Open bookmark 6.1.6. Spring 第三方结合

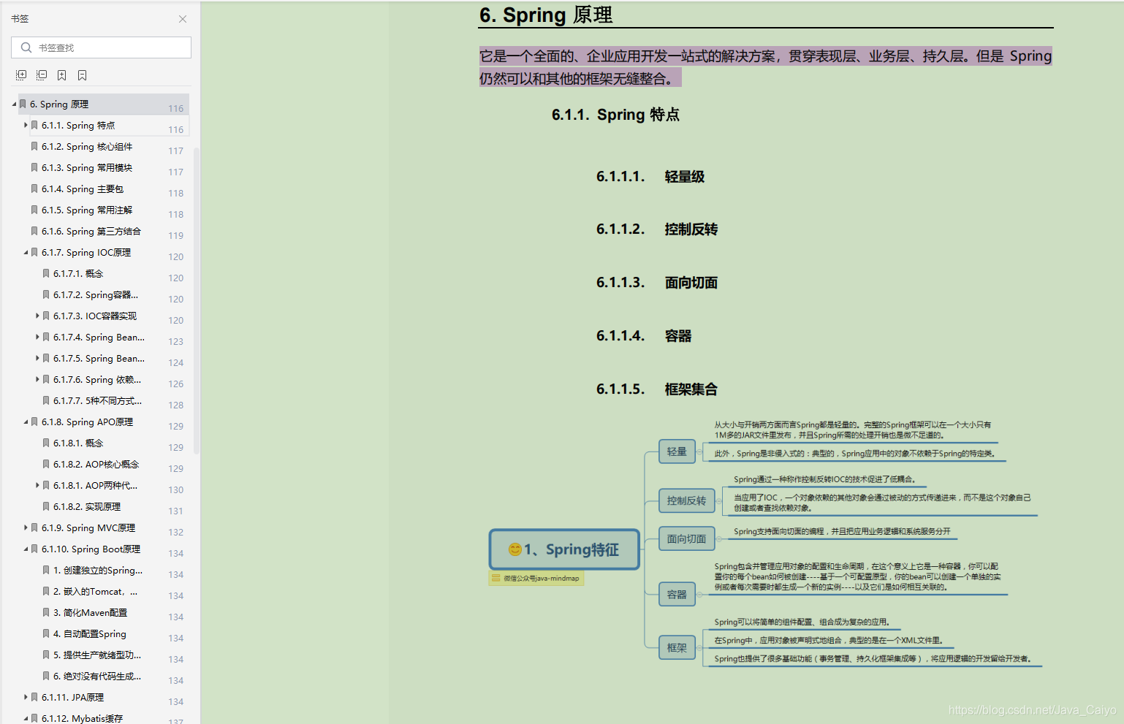pyautogui.click(x=91, y=232)
